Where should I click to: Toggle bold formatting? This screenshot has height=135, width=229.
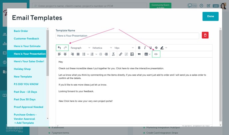click(139, 48)
